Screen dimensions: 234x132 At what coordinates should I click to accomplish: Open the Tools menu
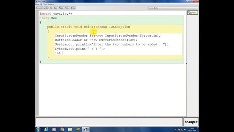click(45, 4)
